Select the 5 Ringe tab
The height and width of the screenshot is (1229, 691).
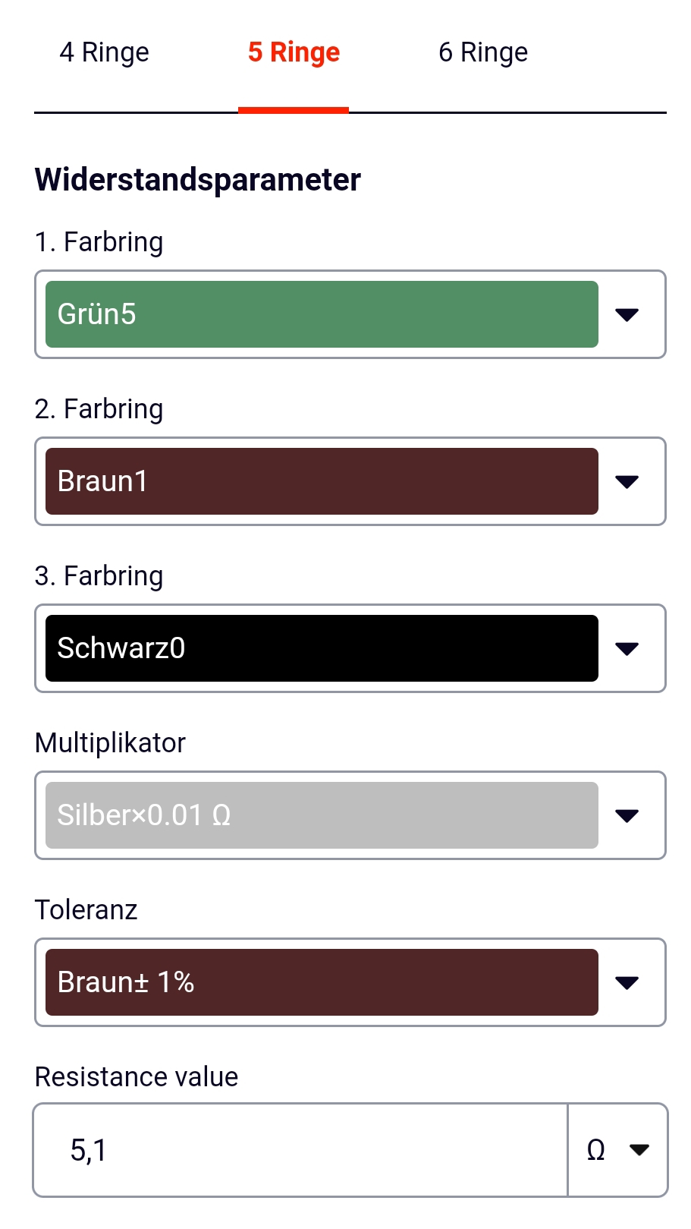click(294, 52)
